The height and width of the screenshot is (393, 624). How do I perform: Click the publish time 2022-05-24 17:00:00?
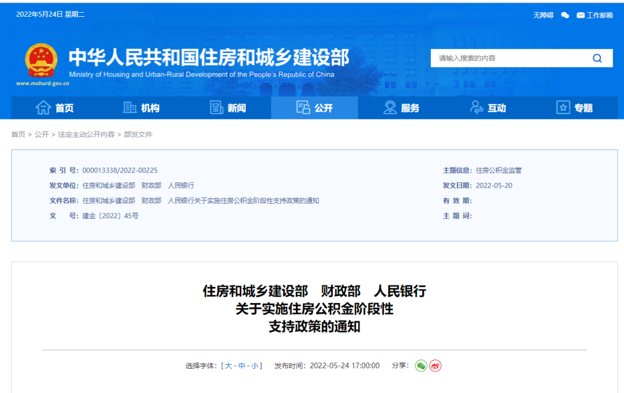pyautogui.click(x=344, y=365)
